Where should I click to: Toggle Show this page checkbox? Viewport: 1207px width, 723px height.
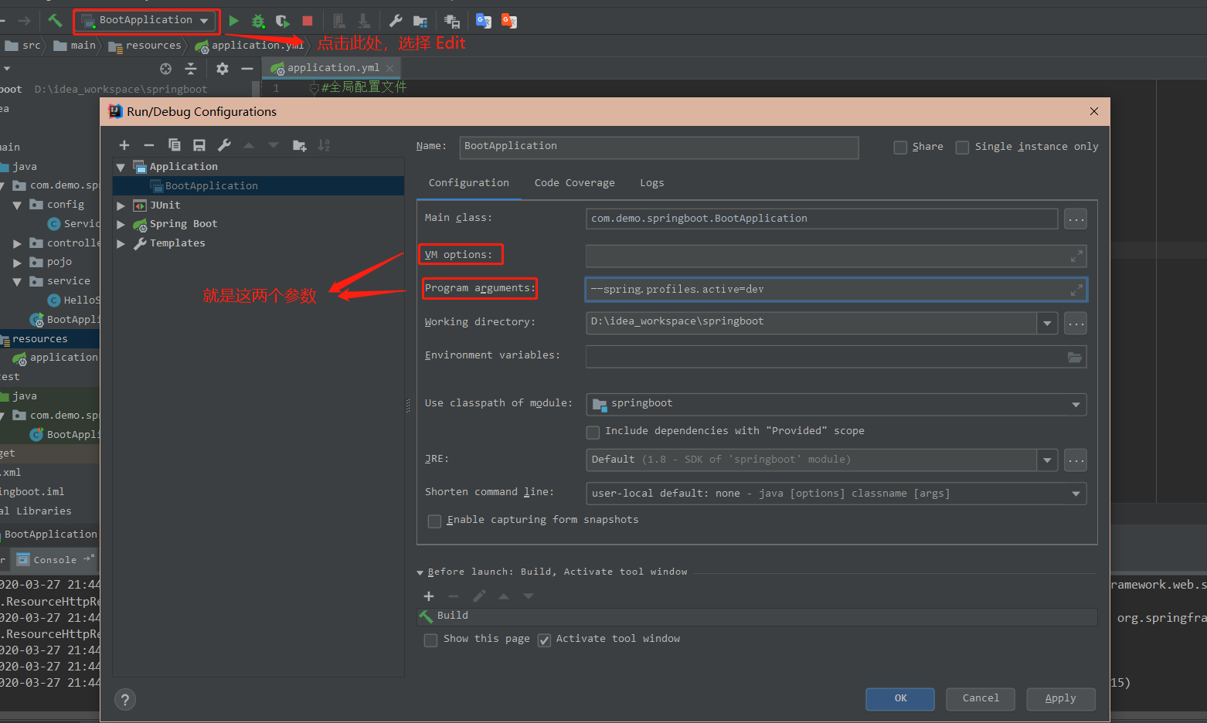point(430,640)
